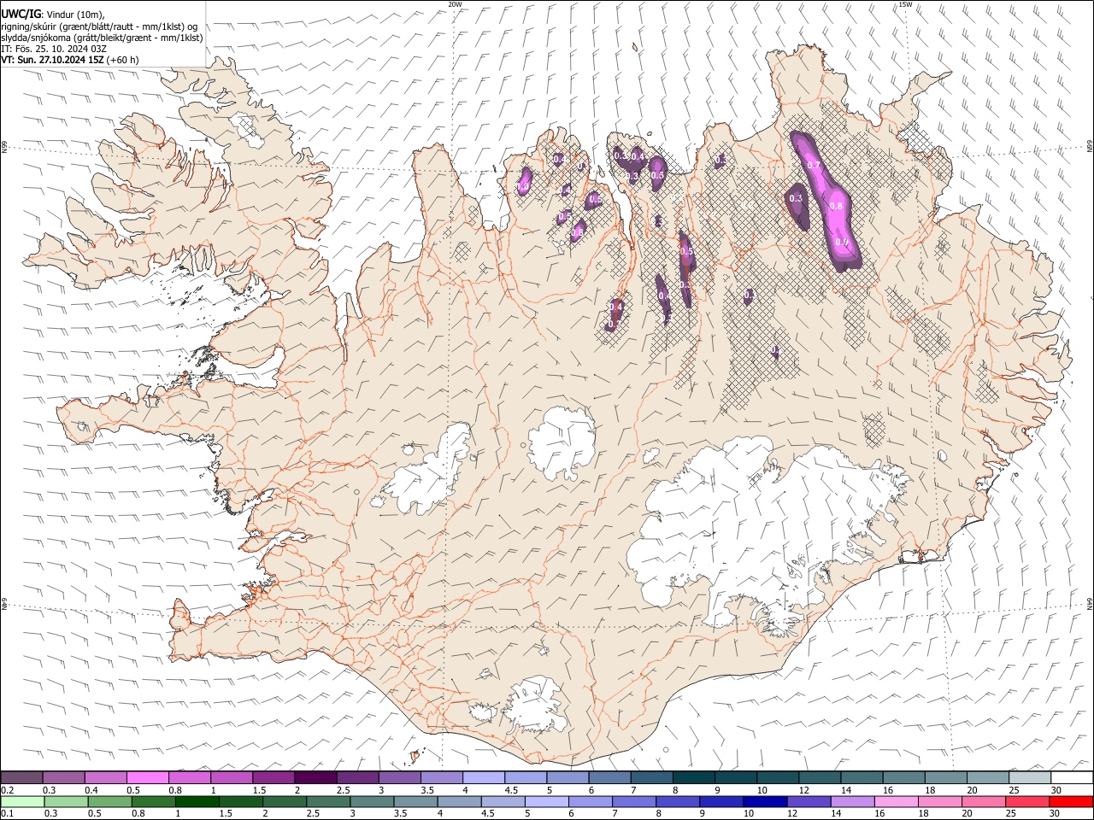This screenshot has width=1094, height=820.
Task: Click the 0.3 value on the blob west of the northeast band
Action: point(797,198)
